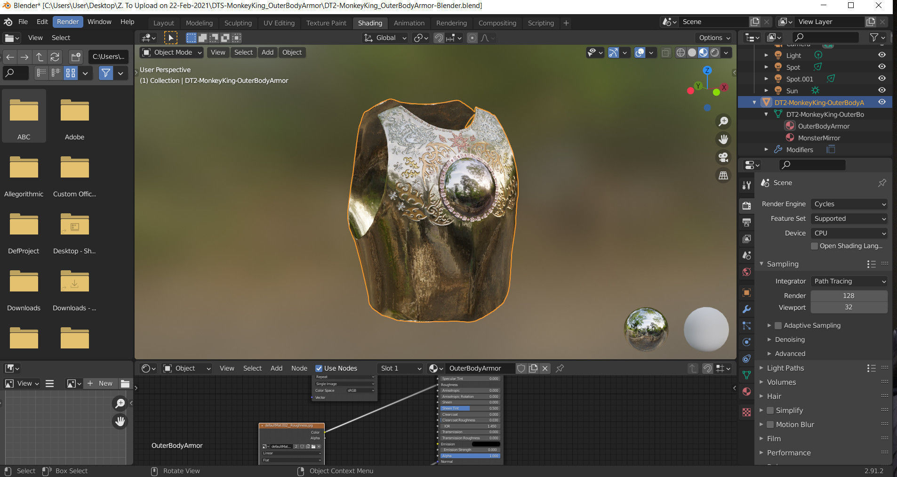Viewport: 897px width, 477px height.
Task: Open the Output properties printer icon
Action: tap(747, 222)
